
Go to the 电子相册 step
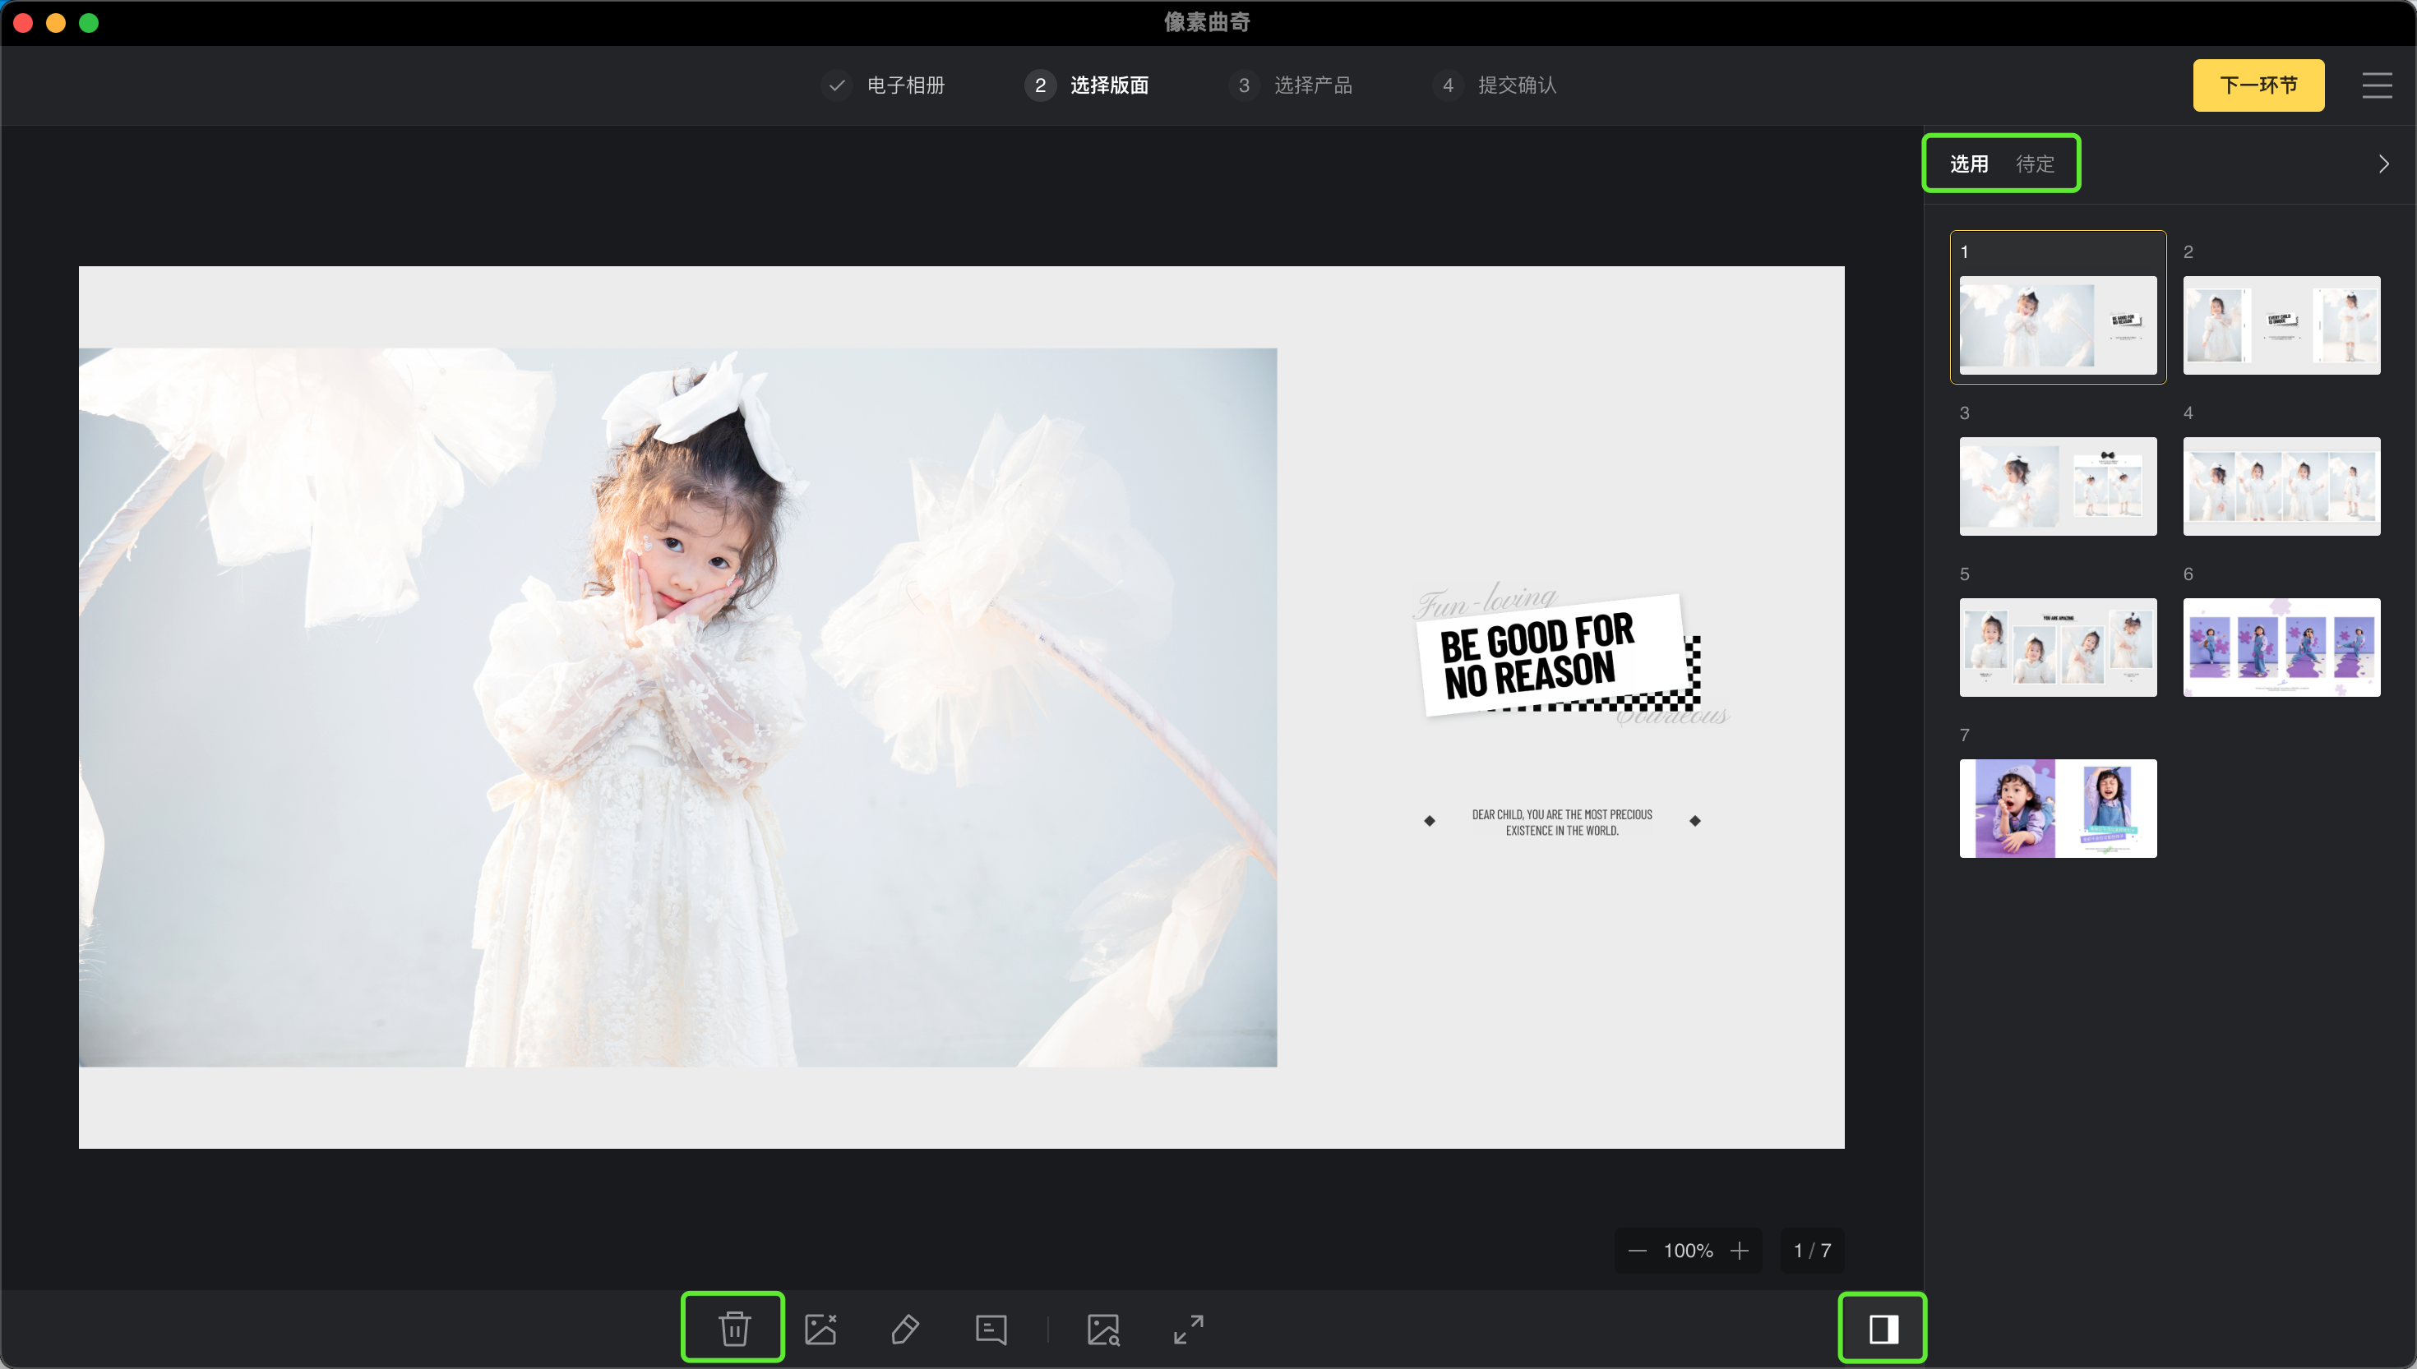pyautogui.click(x=904, y=85)
